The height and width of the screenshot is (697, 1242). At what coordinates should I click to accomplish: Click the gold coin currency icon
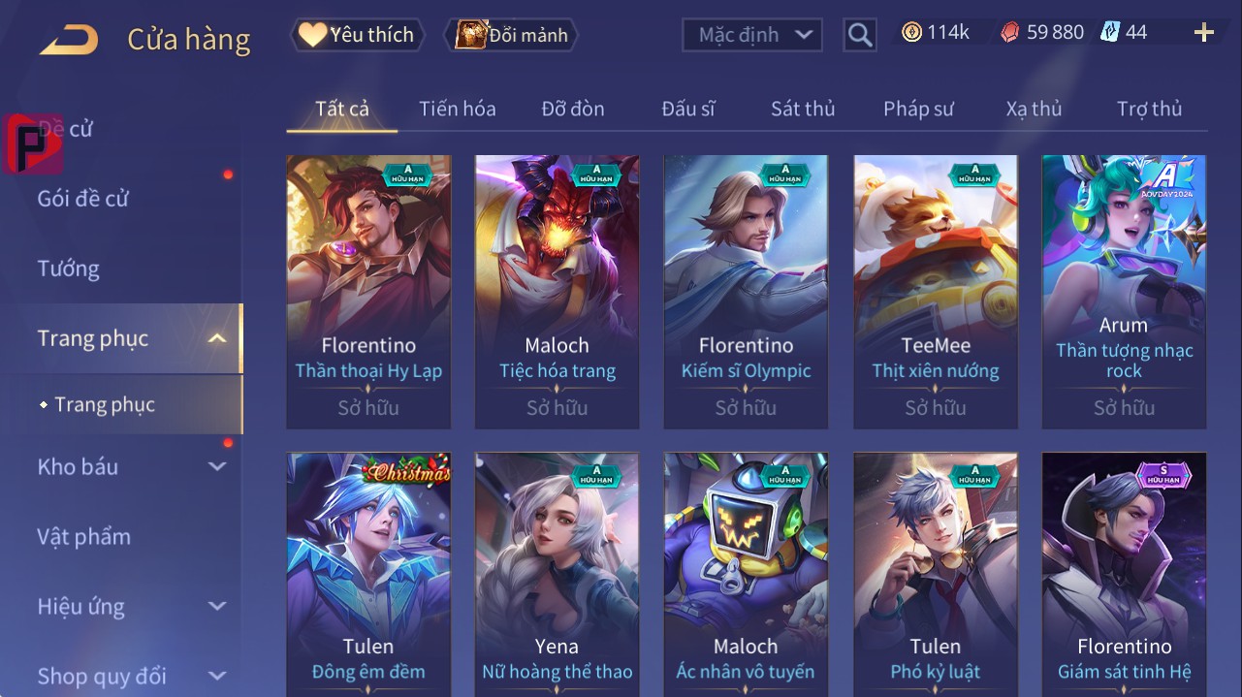911,33
